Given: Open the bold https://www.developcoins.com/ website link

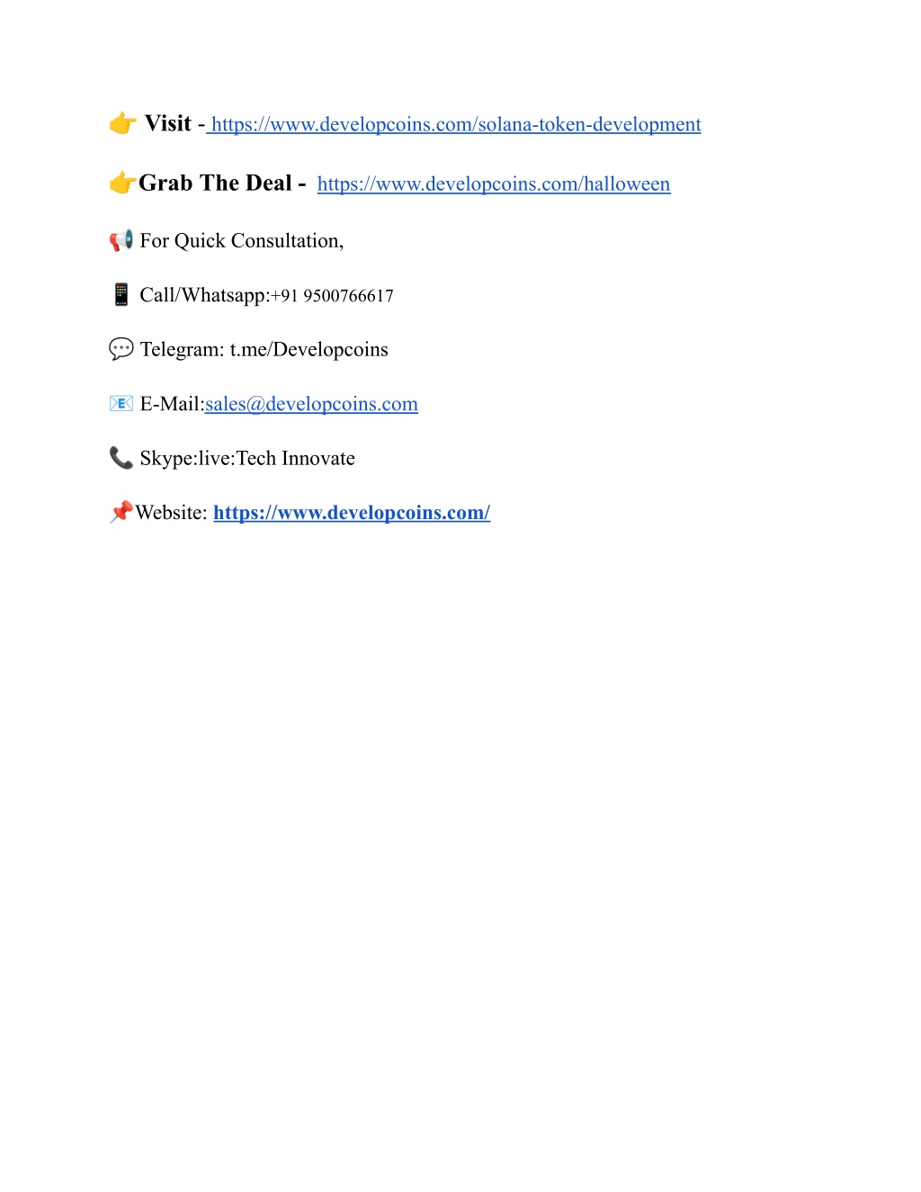Looking at the screenshot, I should click(352, 513).
